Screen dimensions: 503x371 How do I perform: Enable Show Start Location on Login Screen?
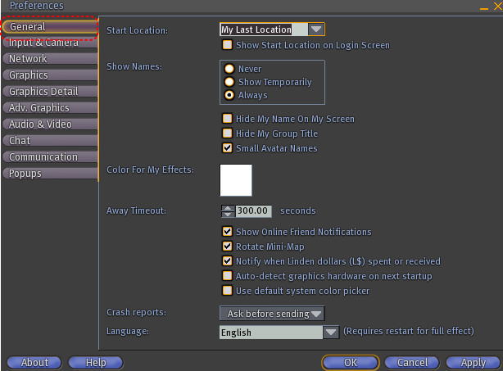pyautogui.click(x=227, y=45)
